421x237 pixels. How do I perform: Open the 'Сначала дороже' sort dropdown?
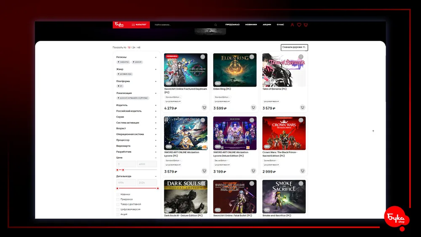tap(294, 47)
